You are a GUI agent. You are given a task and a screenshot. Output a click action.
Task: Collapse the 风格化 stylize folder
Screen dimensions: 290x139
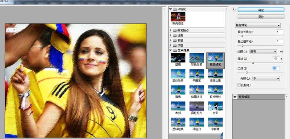pyautogui.click(x=170, y=9)
